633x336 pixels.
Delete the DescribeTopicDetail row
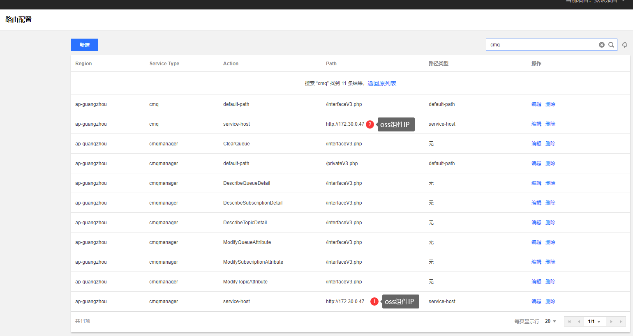coord(550,223)
